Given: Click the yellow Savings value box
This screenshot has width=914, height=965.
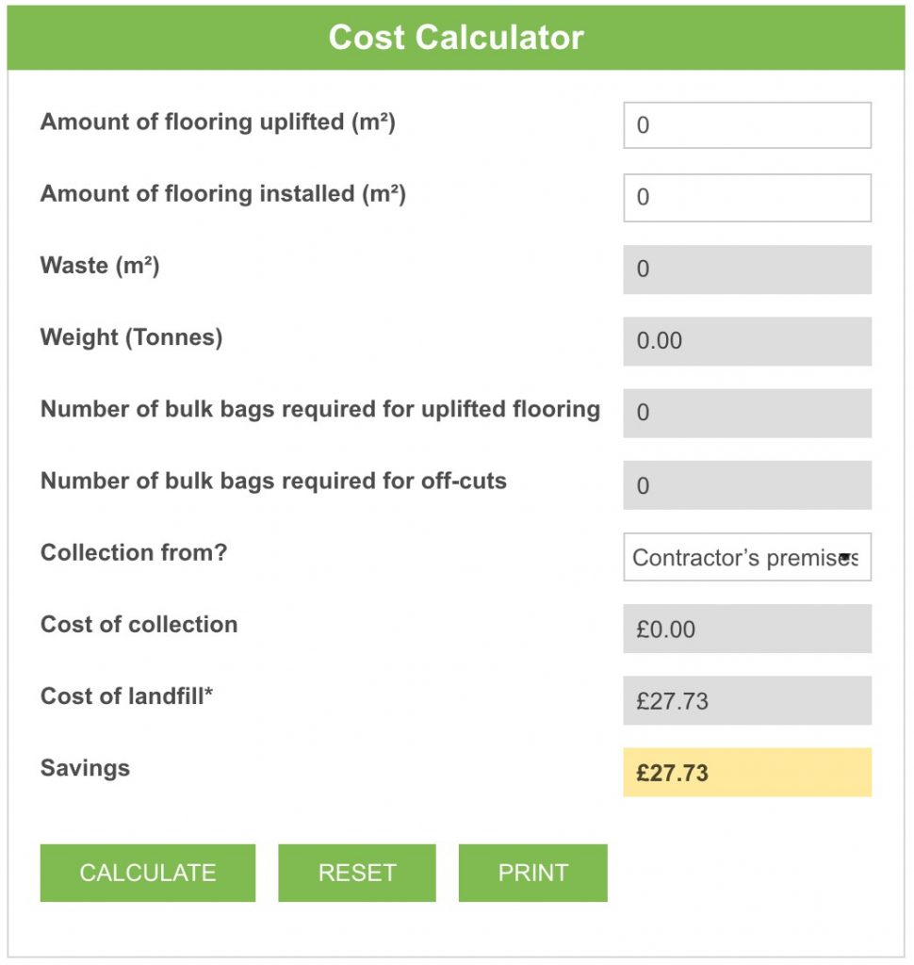Looking at the screenshot, I should (x=747, y=773).
